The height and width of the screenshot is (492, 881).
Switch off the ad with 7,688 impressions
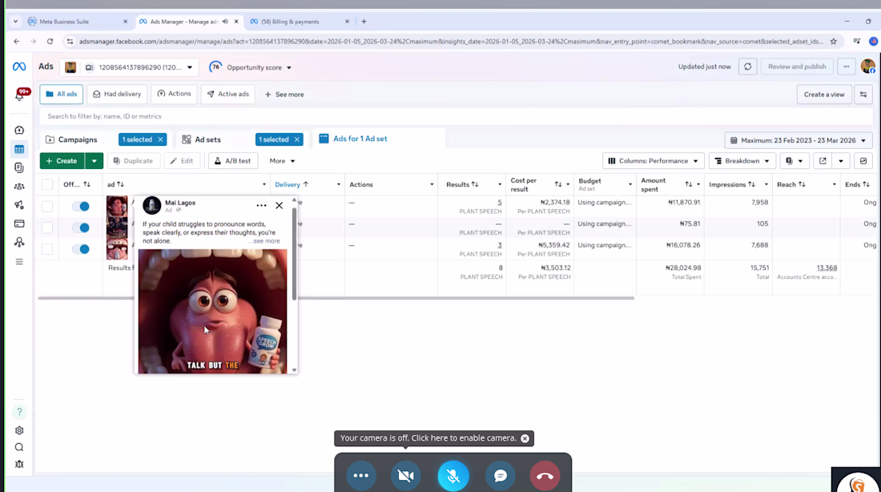81,249
